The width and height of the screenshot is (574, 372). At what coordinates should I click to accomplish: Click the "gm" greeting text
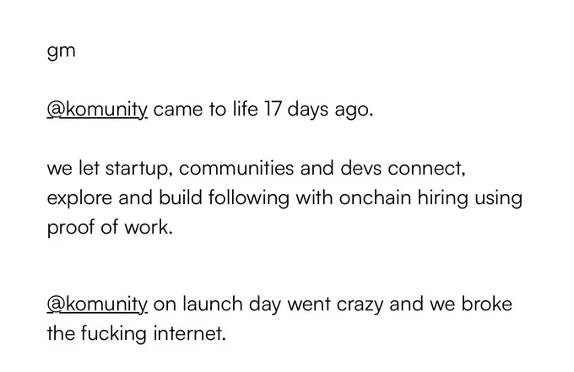tap(61, 51)
